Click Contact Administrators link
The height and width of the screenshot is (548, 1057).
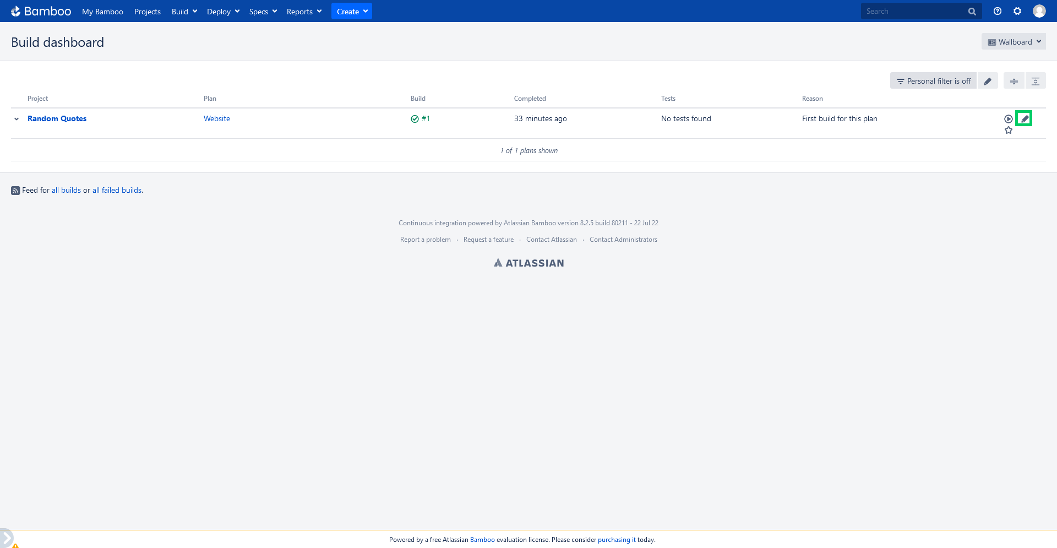point(623,240)
